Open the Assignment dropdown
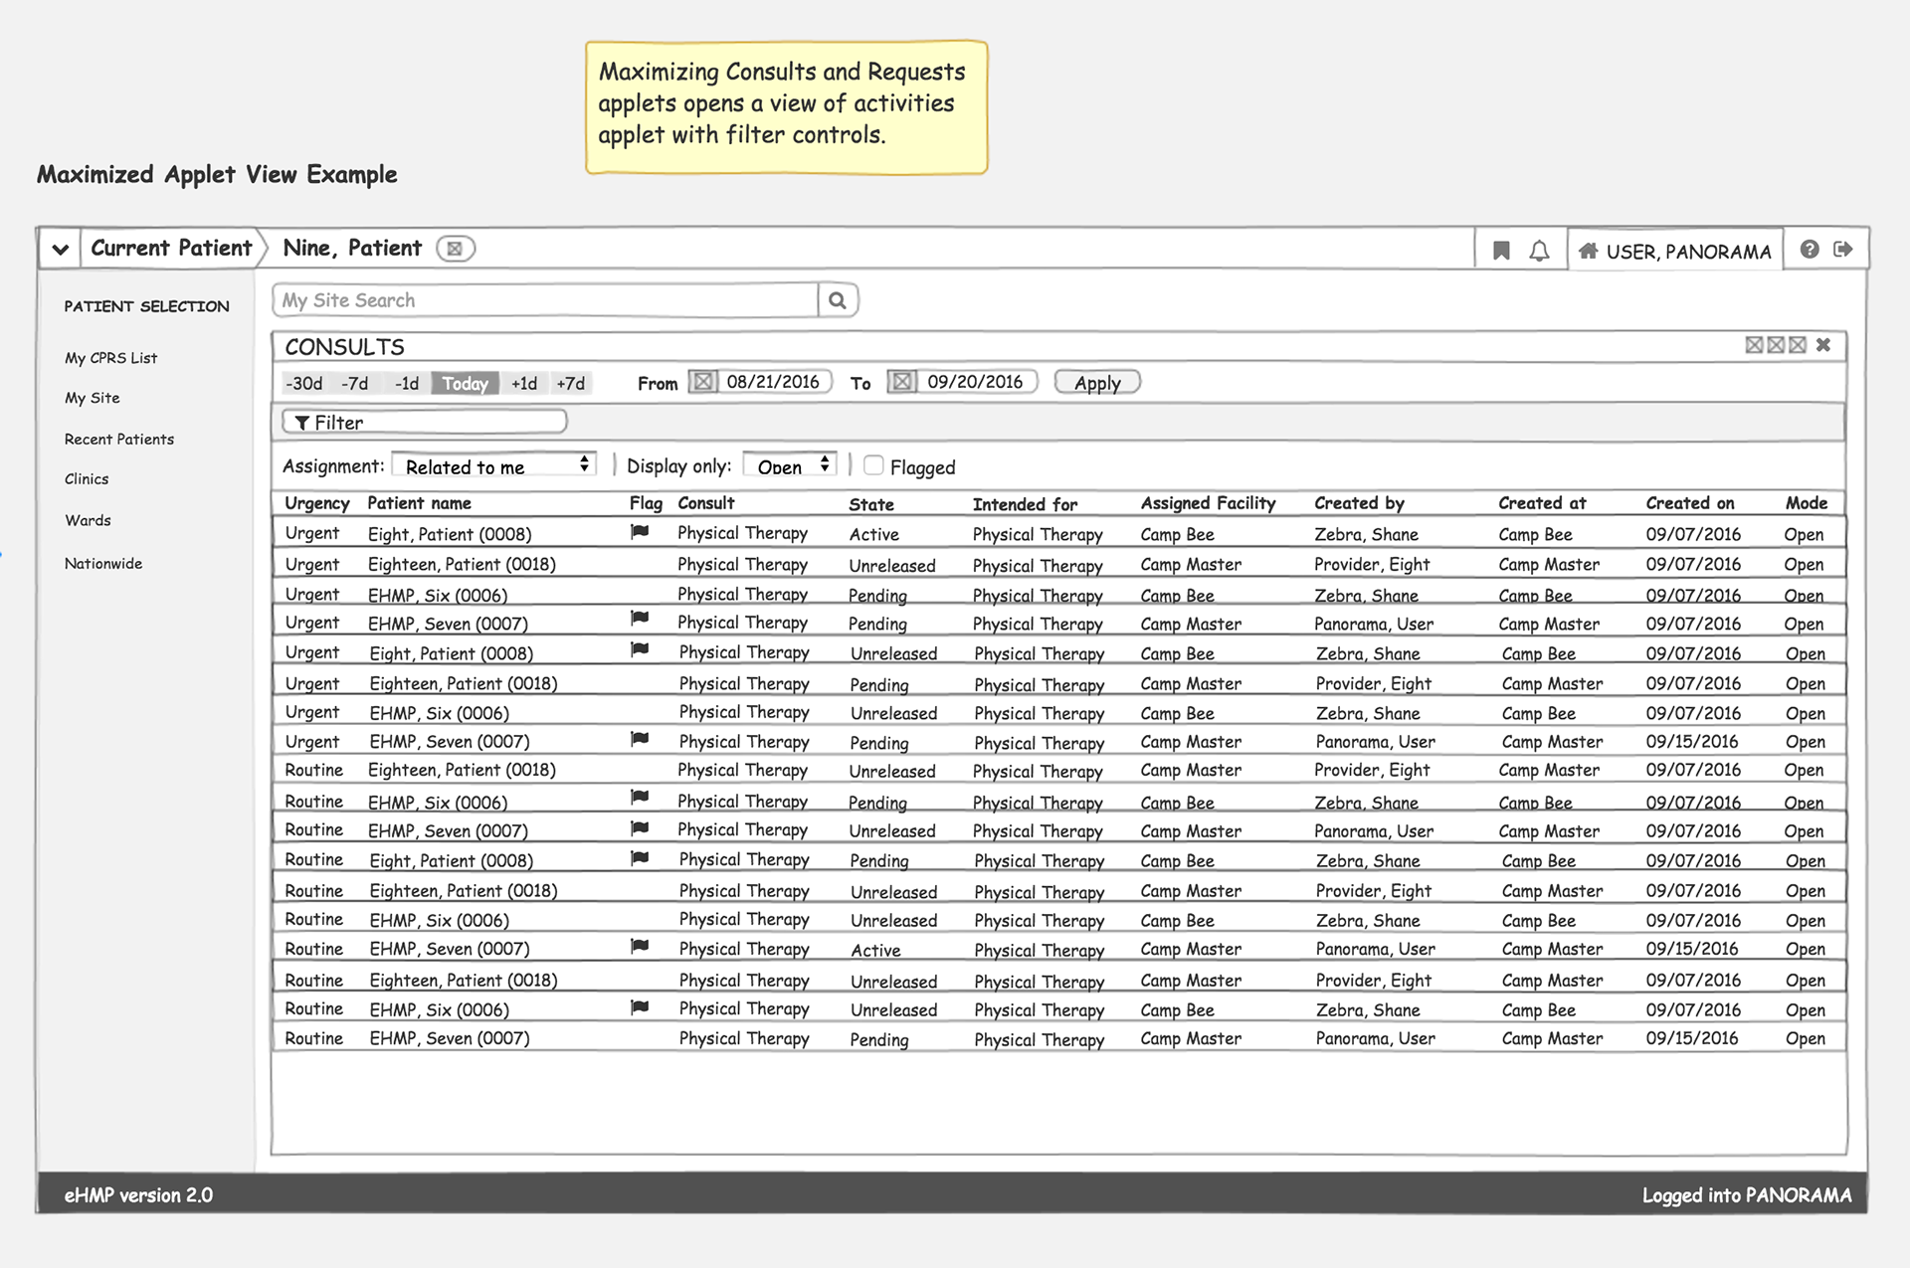 coord(493,465)
